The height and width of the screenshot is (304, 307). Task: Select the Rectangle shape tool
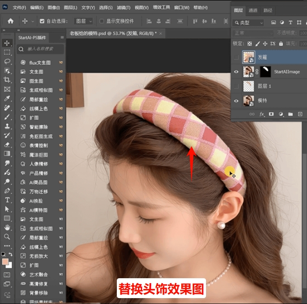pos(7,218)
